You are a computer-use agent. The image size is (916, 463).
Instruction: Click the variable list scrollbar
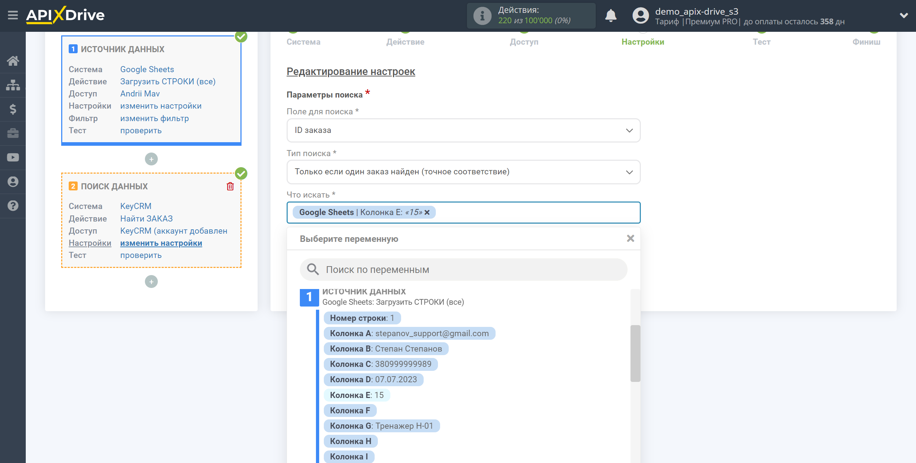635,353
